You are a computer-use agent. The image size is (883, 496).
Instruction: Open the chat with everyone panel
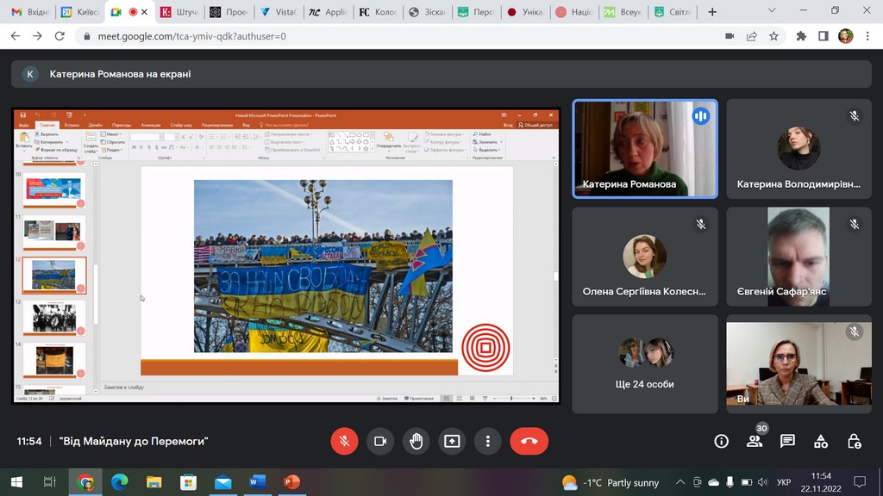[x=787, y=441]
